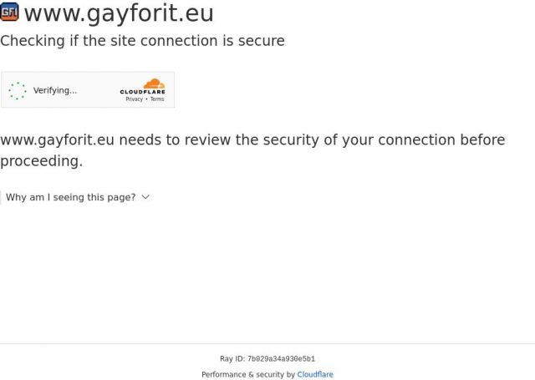Follow the Cloudflare link in the footer
Screen dimensions: 535x380
tap(315, 375)
